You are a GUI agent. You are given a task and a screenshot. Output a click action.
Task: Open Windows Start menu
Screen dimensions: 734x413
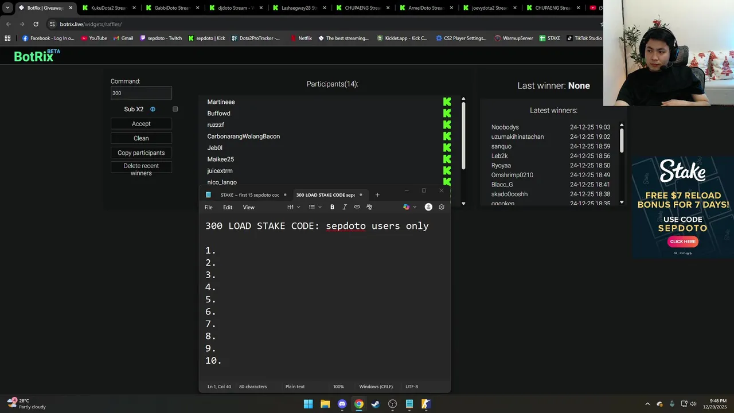(x=309, y=404)
